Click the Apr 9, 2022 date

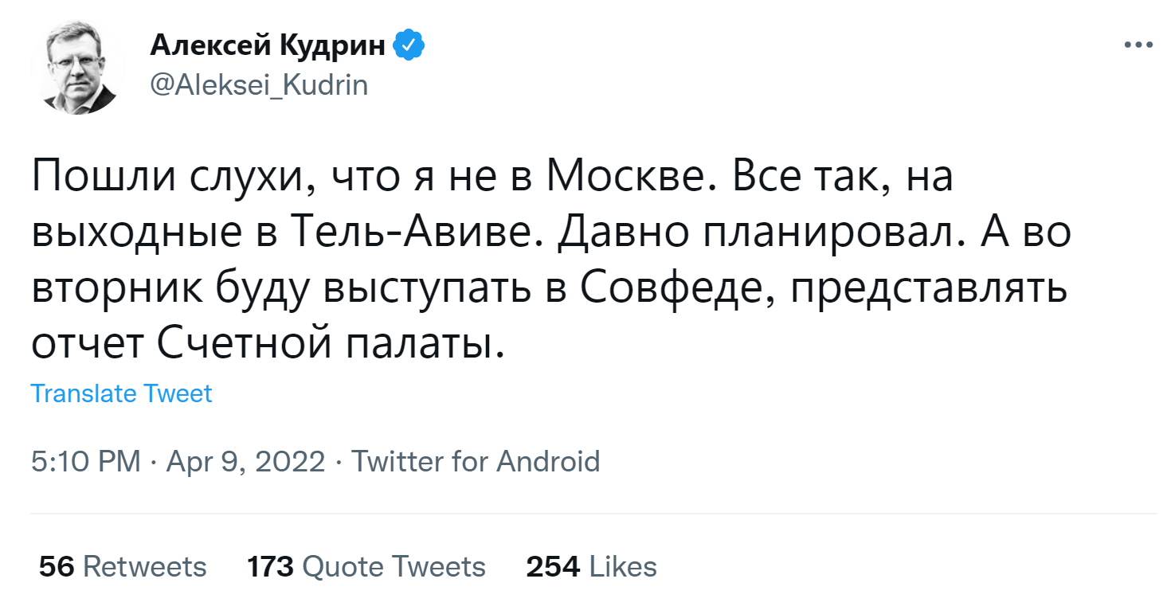click(245, 461)
